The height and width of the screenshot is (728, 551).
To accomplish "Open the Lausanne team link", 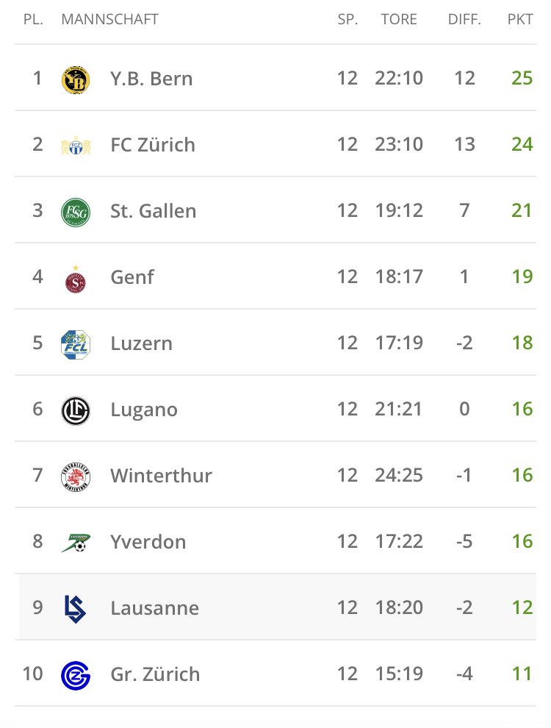I will pyautogui.click(x=154, y=608).
